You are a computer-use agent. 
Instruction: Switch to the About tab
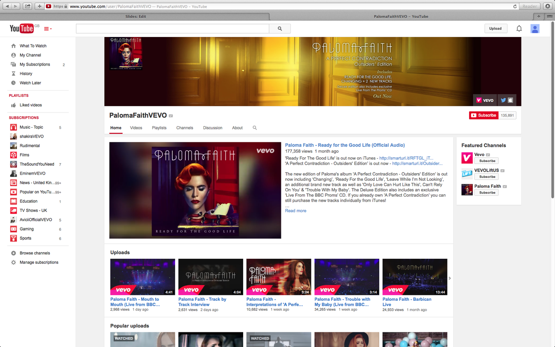(x=237, y=128)
